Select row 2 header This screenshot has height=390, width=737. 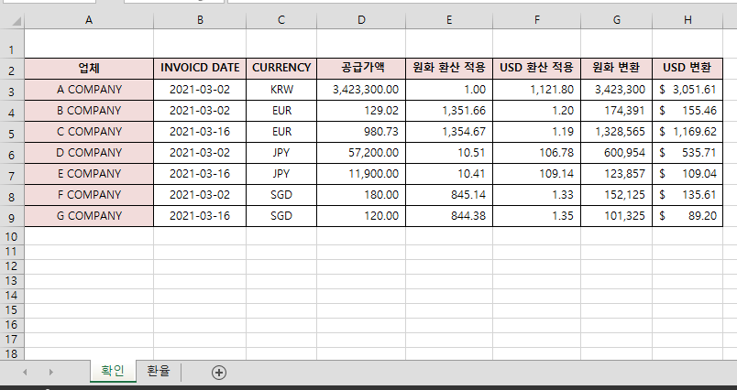point(12,69)
